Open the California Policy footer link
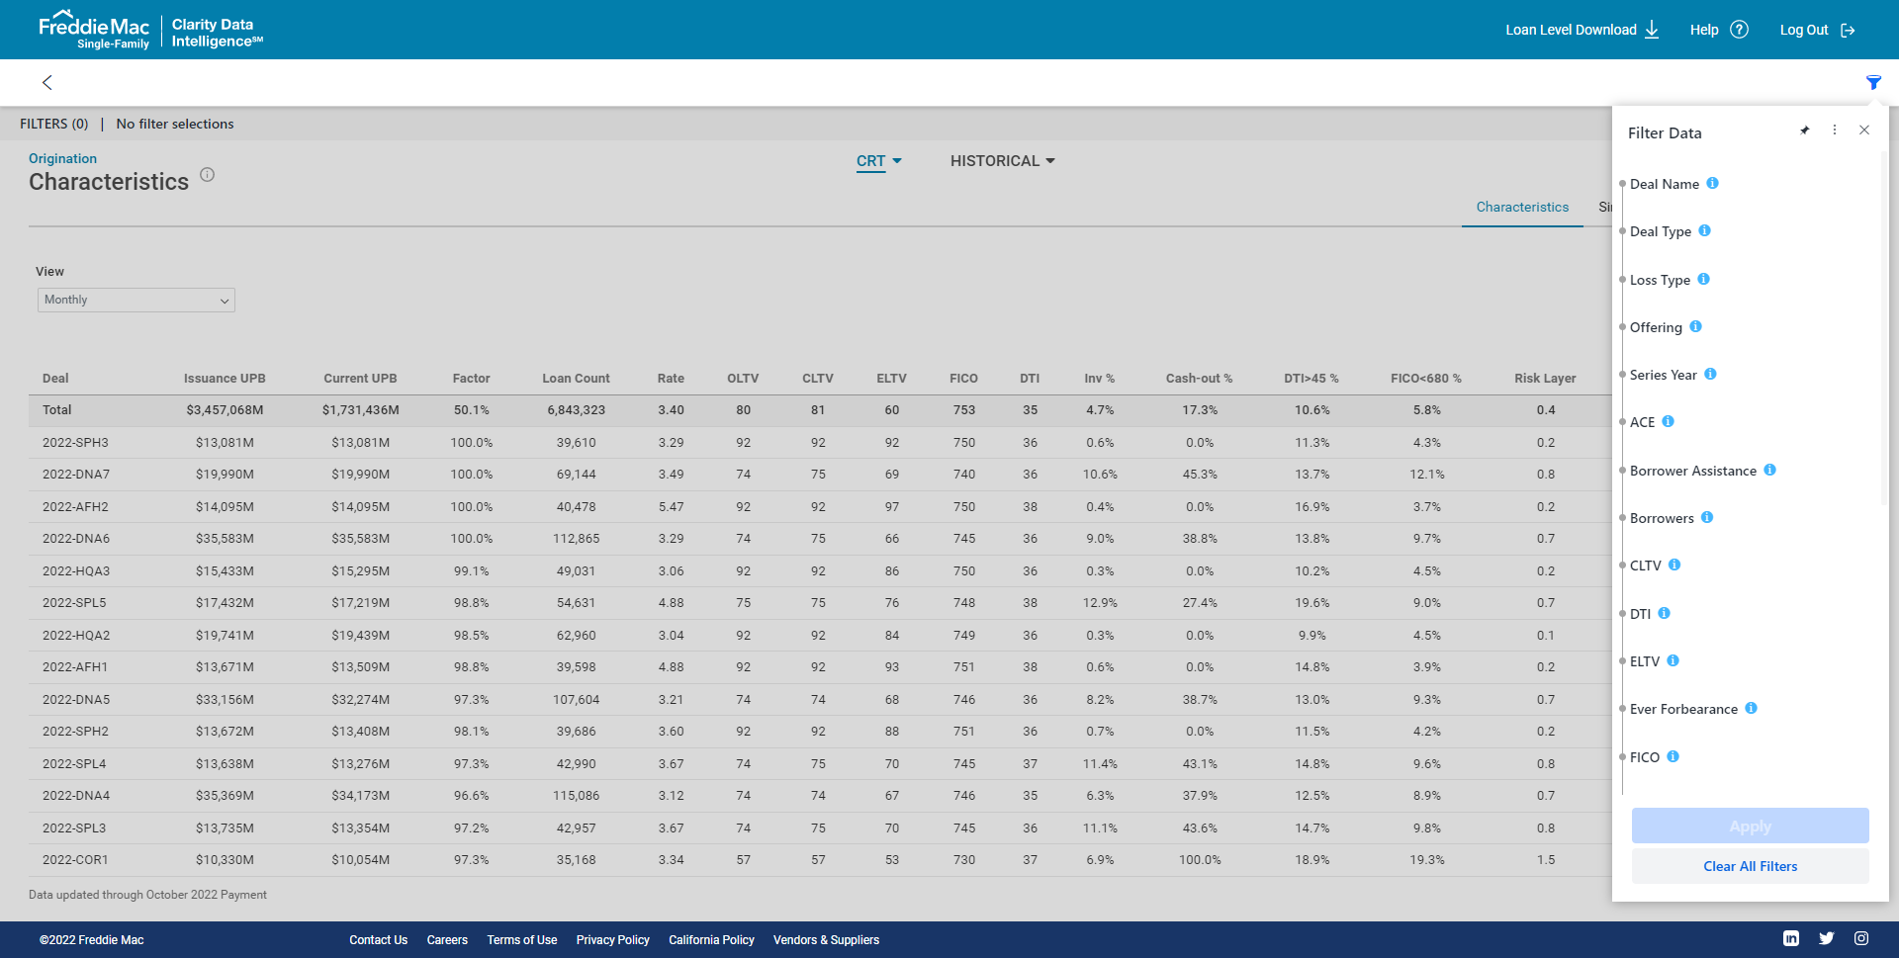The height and width of the screenshot is (958, 1899). 711,940
